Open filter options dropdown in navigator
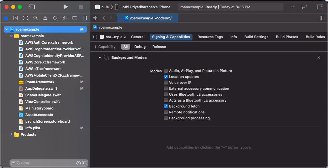Screen dimensions: 328x168 [x=15, y=163]
